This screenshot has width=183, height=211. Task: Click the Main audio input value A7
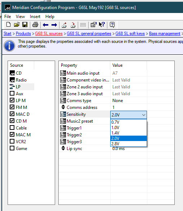tap(115, 73)
